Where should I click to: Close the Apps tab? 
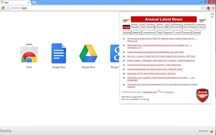[x=29, y=2]
